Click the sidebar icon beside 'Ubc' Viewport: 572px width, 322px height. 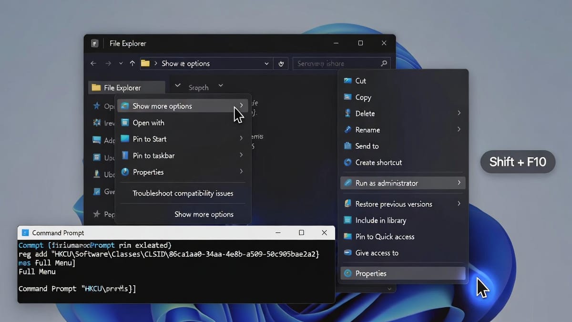click(x=97, y=175)
